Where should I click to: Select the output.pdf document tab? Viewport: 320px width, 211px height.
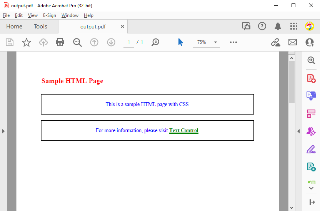coord(93,27)
